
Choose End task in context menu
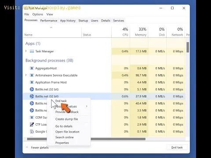pos(61,101)
